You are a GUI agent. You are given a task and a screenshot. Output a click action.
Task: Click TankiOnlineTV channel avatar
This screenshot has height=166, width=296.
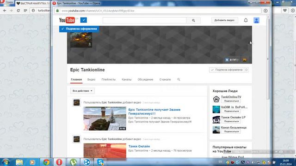click(216, 99)
